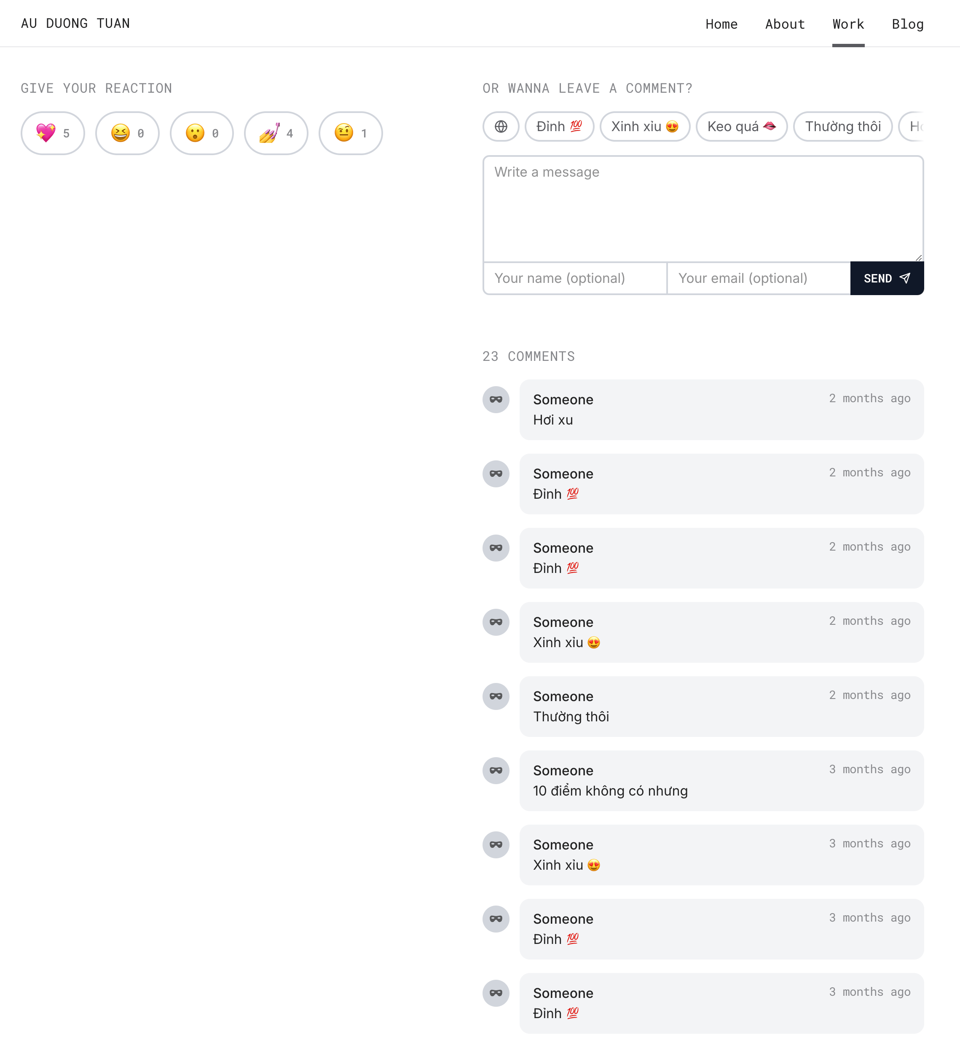Go to the Blog page

[x=907, y=24]
